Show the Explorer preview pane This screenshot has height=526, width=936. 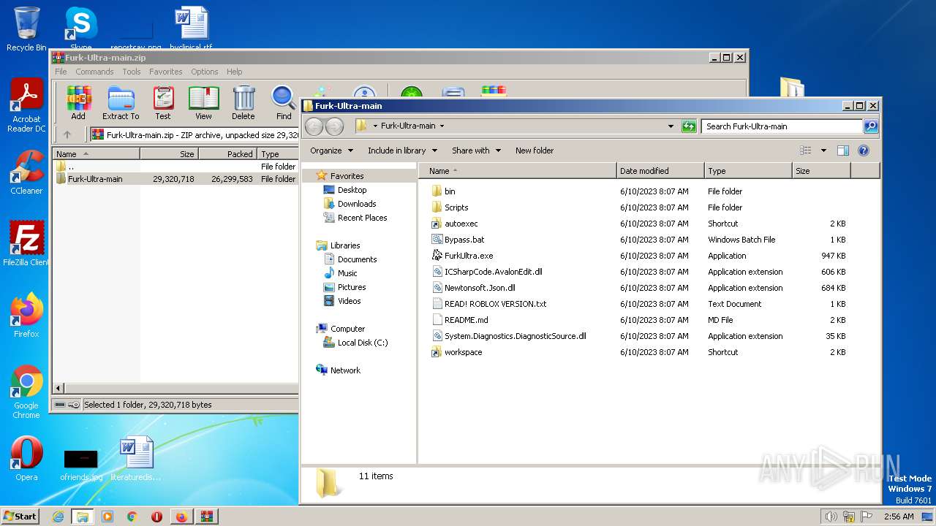coord(842,150)
